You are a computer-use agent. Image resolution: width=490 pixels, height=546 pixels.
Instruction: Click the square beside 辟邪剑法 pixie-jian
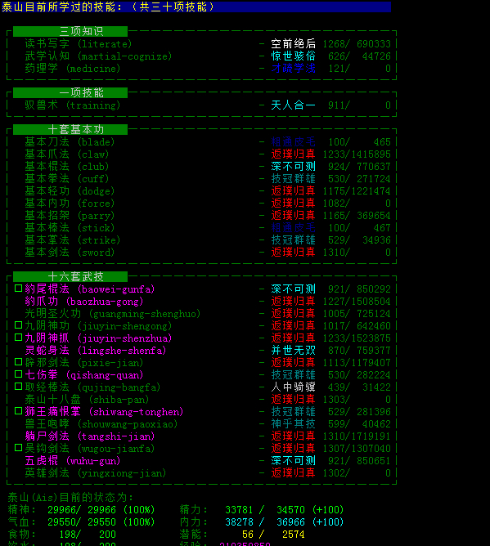coord(19,362)
